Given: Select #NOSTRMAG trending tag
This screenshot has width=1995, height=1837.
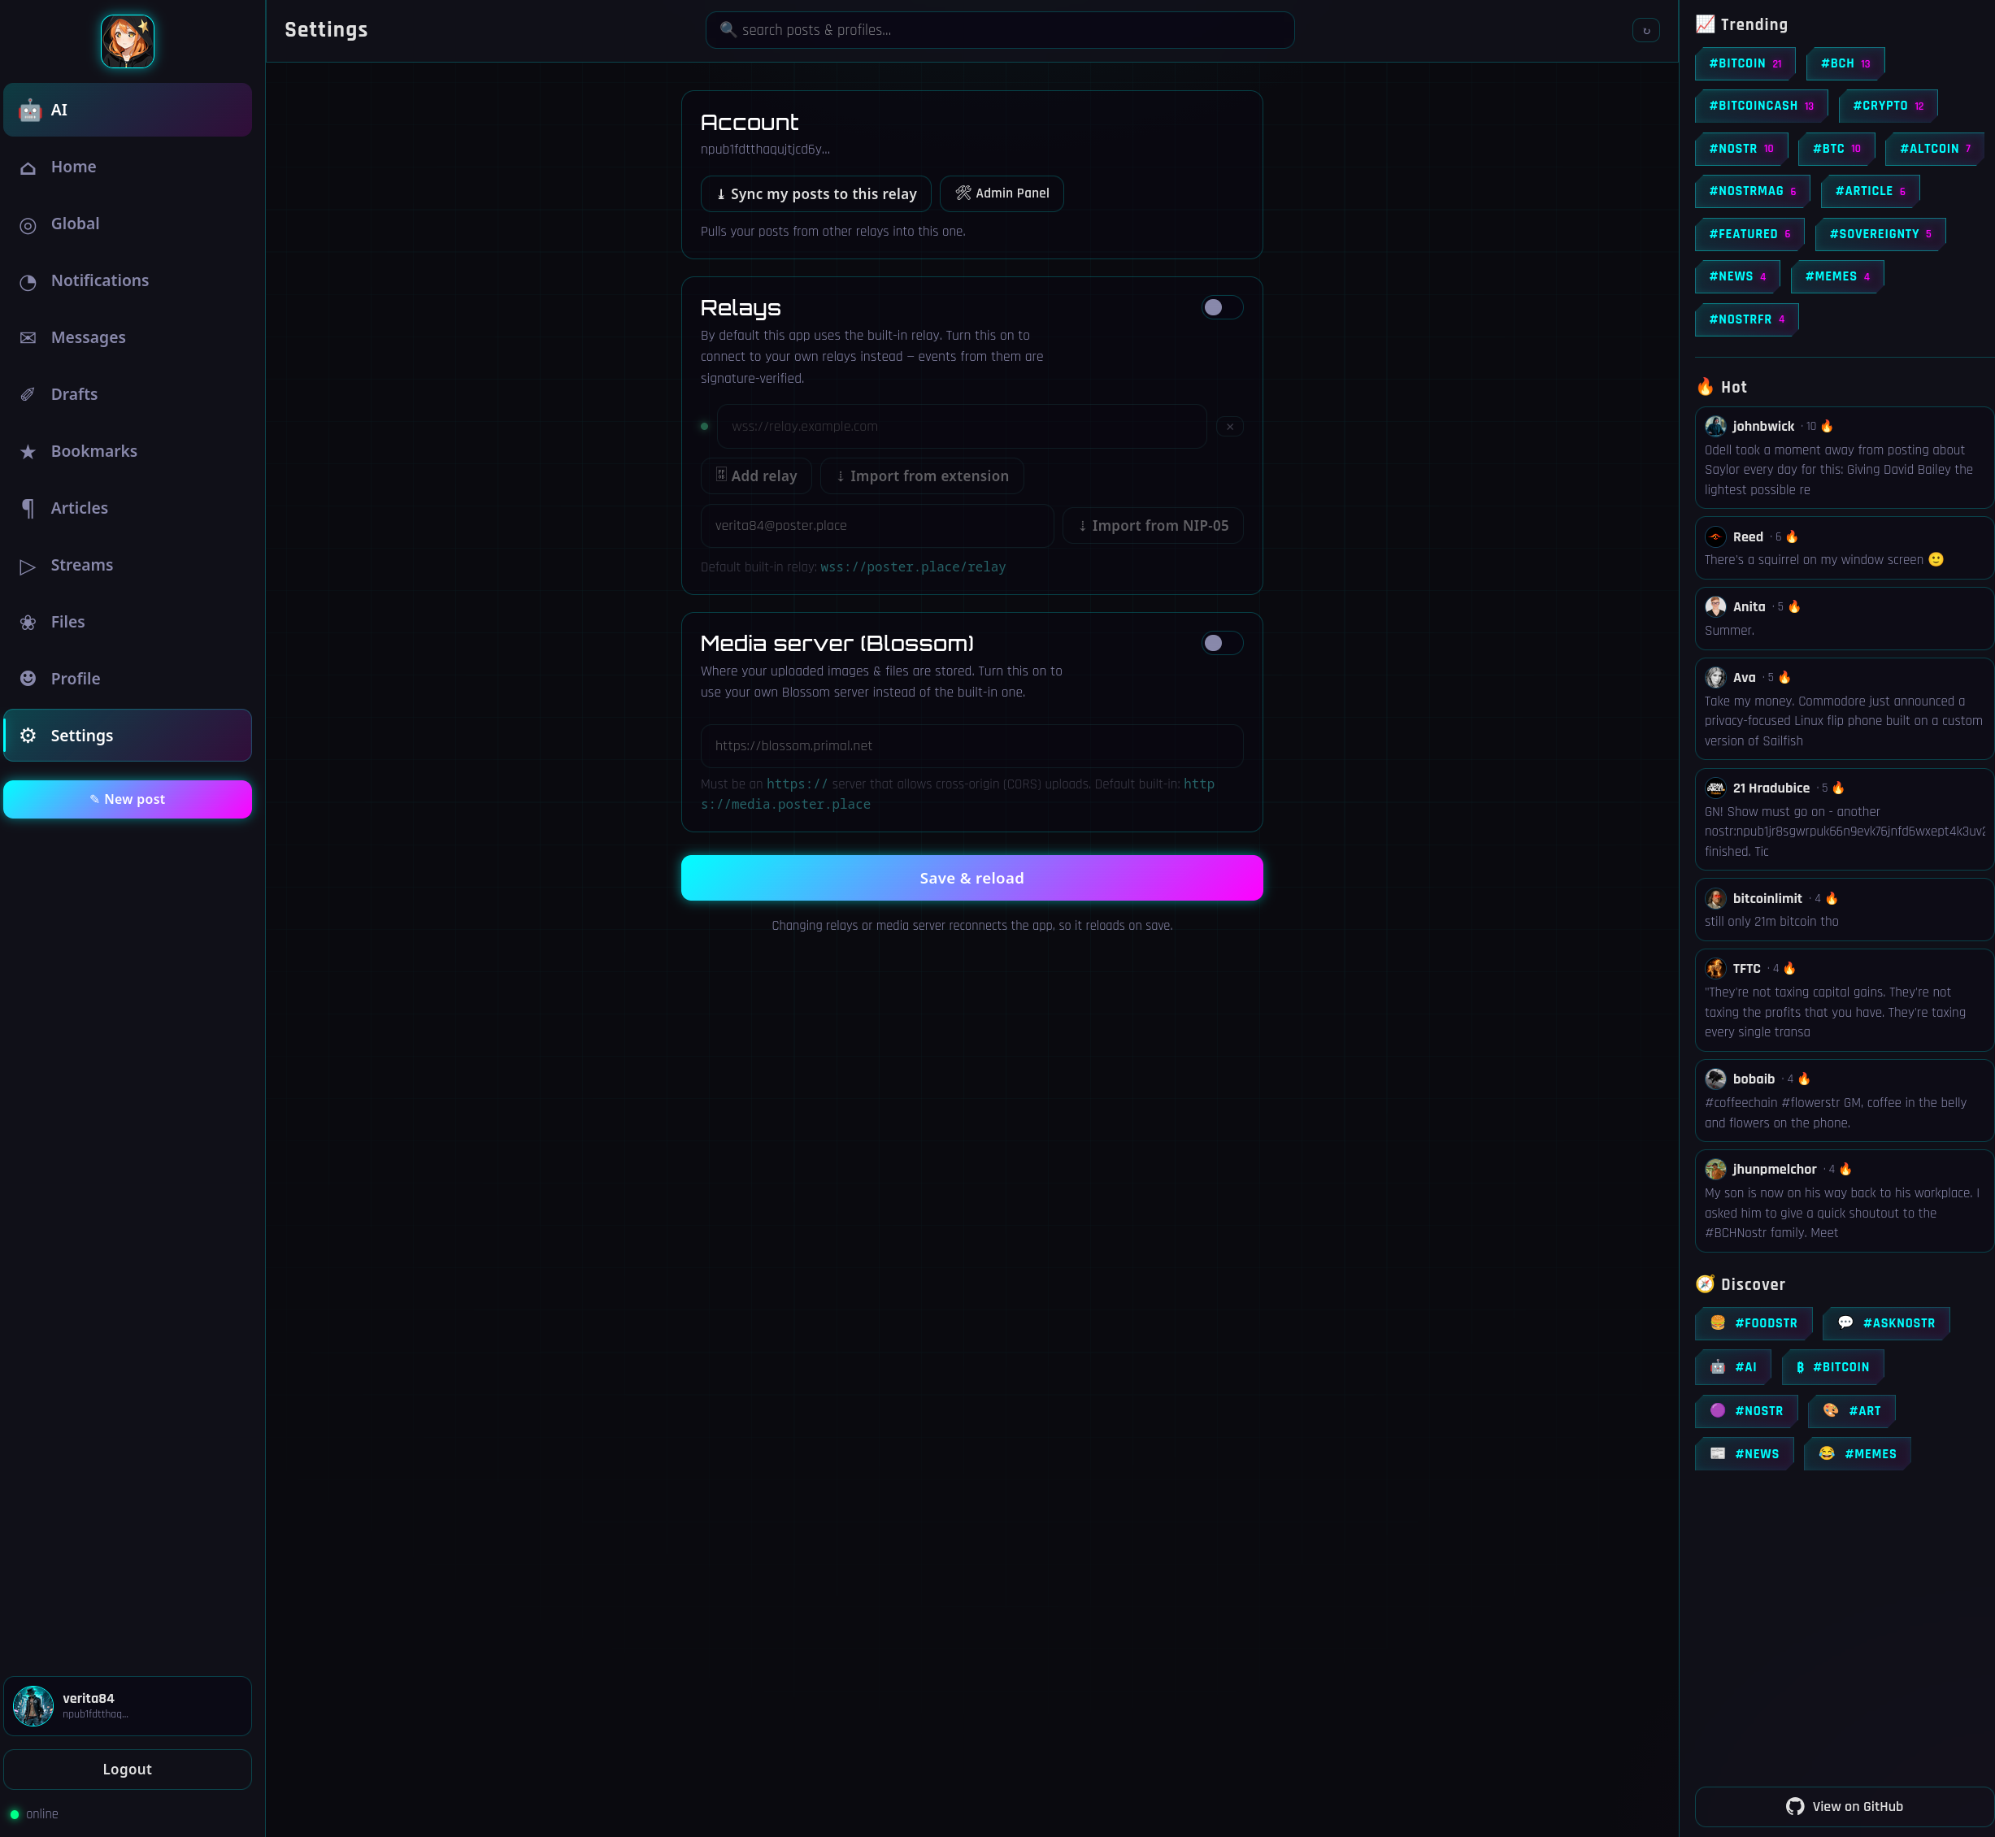Looking at the screenshot, I should (x=1751, y=191).
